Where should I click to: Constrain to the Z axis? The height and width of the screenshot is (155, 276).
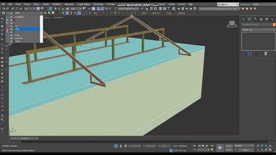click(x=71, y=13)
